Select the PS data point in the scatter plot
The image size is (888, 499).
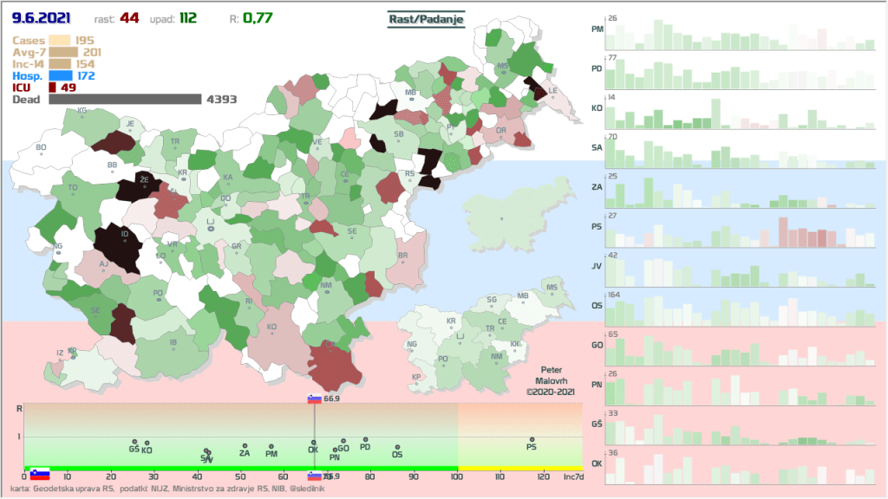point(532,440)
